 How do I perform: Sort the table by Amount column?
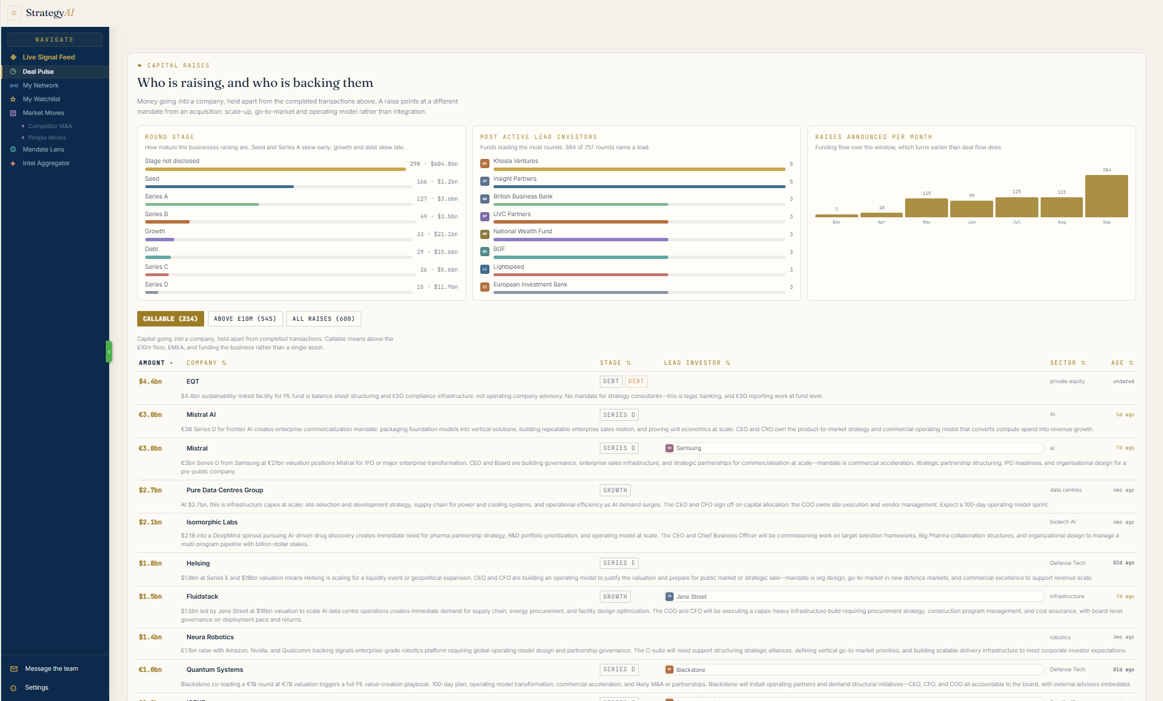[156, 363]
